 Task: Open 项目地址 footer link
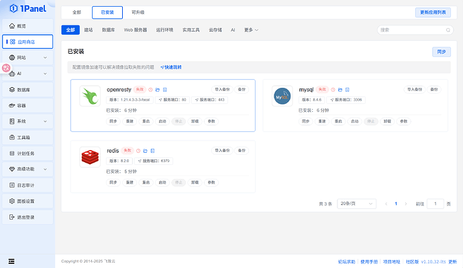[392, 261]
